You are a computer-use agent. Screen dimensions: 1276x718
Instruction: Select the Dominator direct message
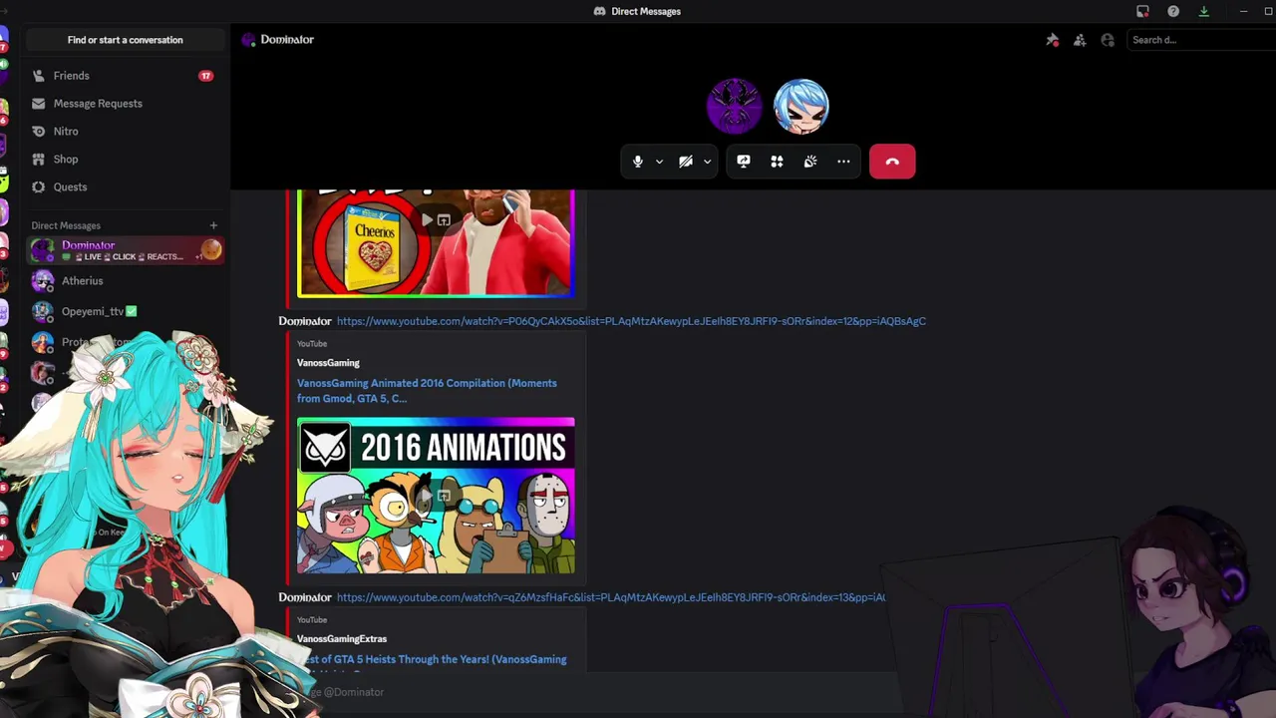(x=126, y=250)
